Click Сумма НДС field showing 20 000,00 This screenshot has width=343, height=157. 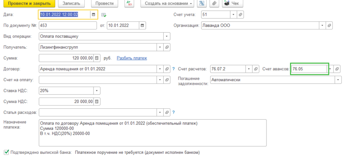[66, 102]
